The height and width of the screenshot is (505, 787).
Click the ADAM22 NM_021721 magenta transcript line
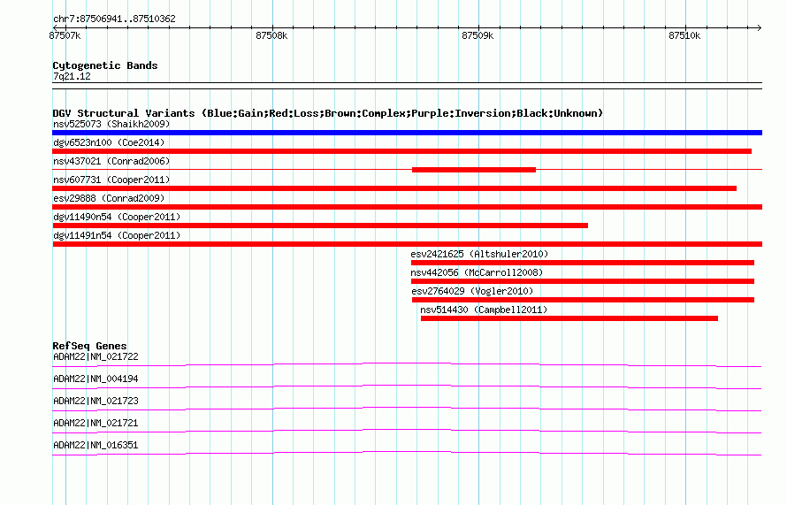click(x=407, y=431)
